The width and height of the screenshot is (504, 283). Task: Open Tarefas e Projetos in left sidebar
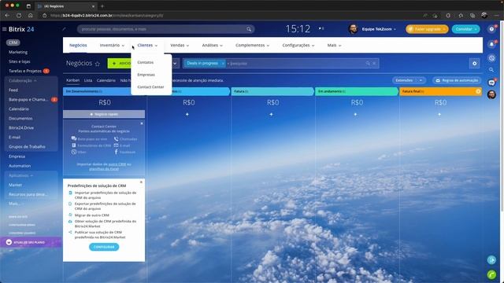coord(25,71)
